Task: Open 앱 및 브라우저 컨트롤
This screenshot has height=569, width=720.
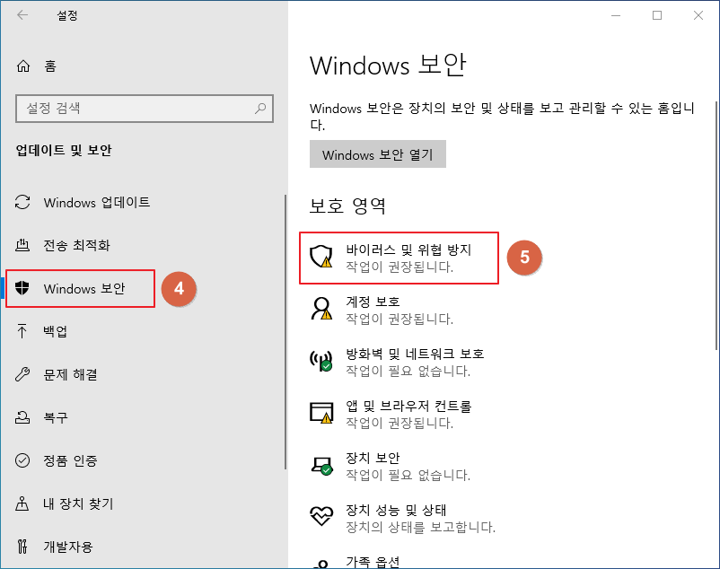Action: click(391, 414)
